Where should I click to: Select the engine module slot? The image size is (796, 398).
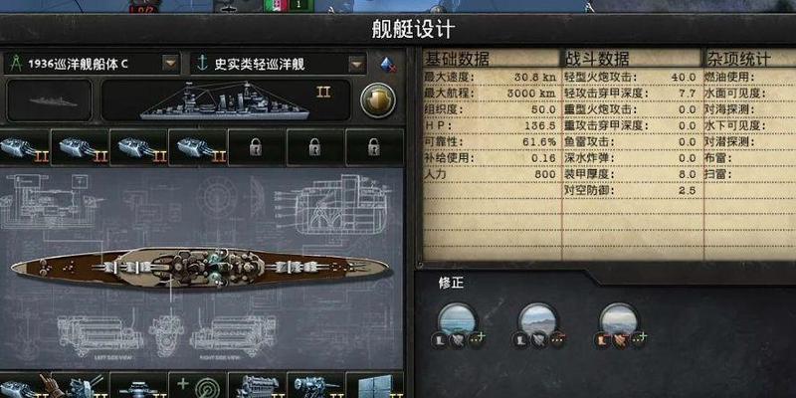click(257, 386)
